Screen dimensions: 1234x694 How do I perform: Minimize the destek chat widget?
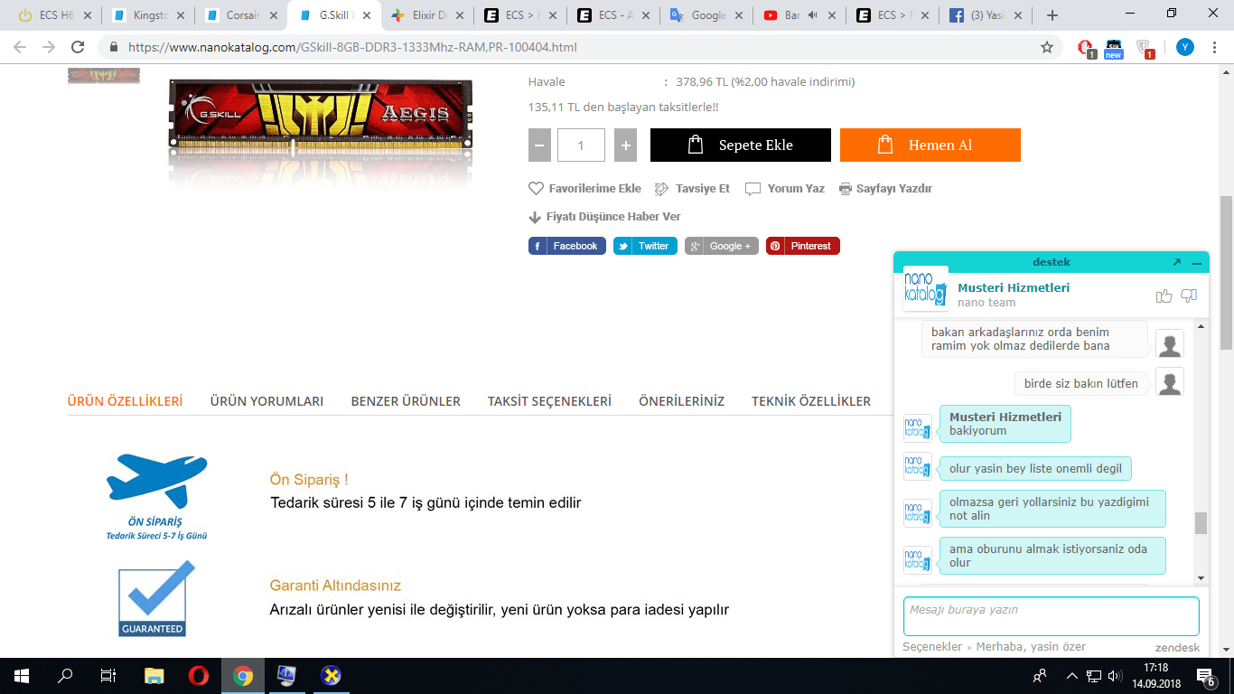(x=1197, y=262)
